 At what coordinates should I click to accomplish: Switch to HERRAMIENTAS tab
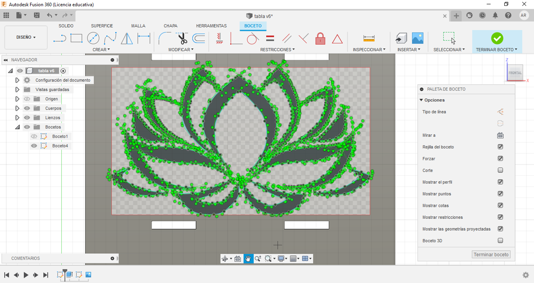(212, 26)
